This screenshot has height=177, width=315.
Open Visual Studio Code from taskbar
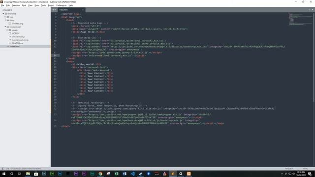[x=132, y=174]
